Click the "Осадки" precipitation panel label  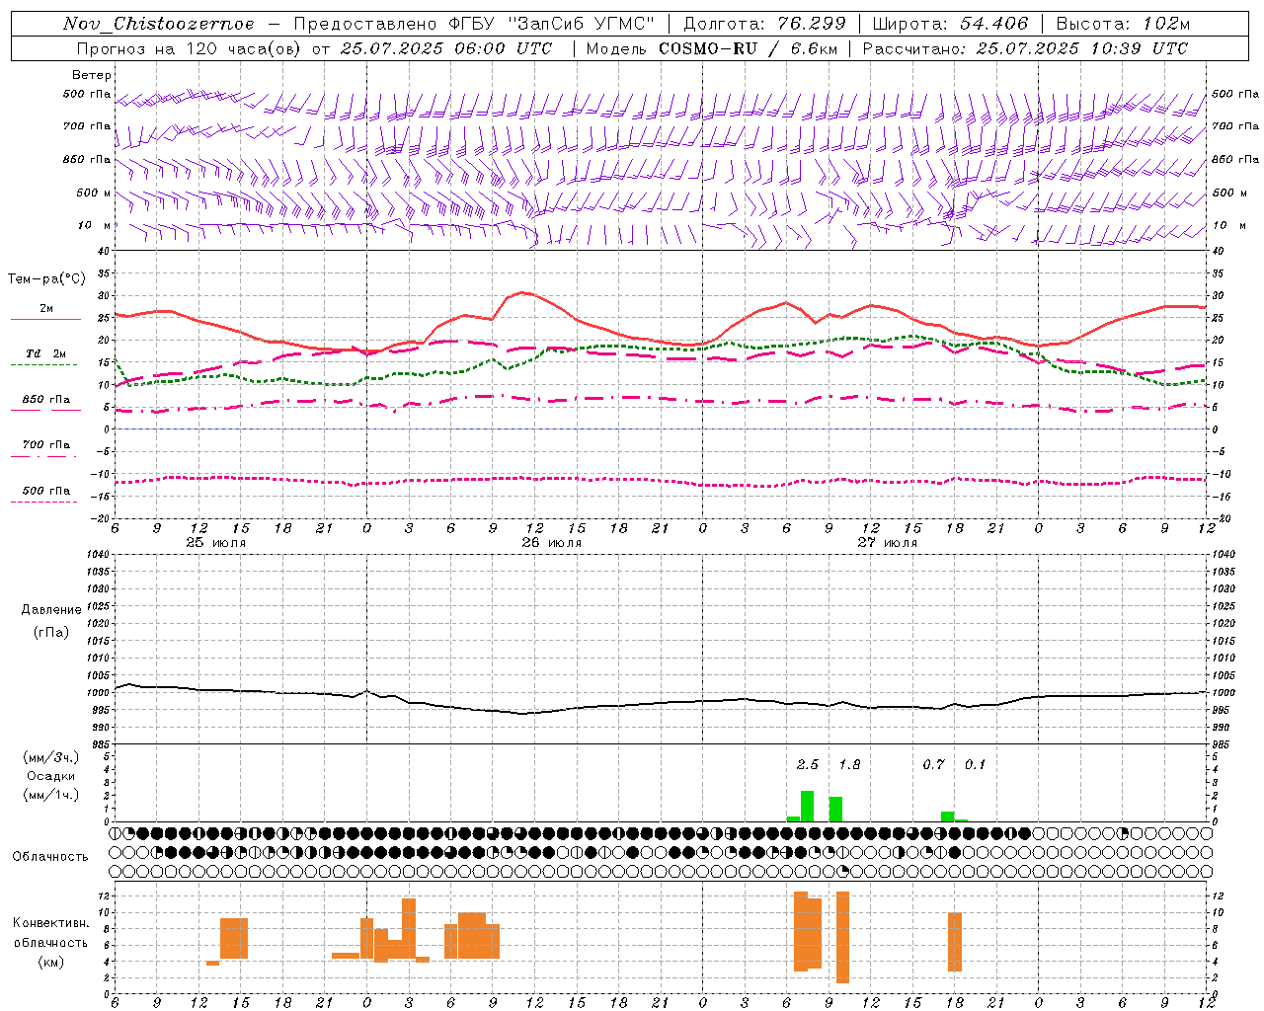pos(50,776)
